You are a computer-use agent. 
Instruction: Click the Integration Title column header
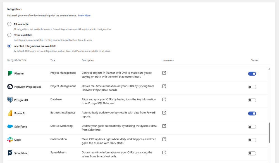(x=17, y=60)
